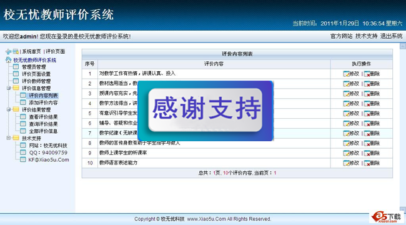Screen dimensions: 406x225
Task: Open the 技术支持 link in top bar
Action: (367, 36)
